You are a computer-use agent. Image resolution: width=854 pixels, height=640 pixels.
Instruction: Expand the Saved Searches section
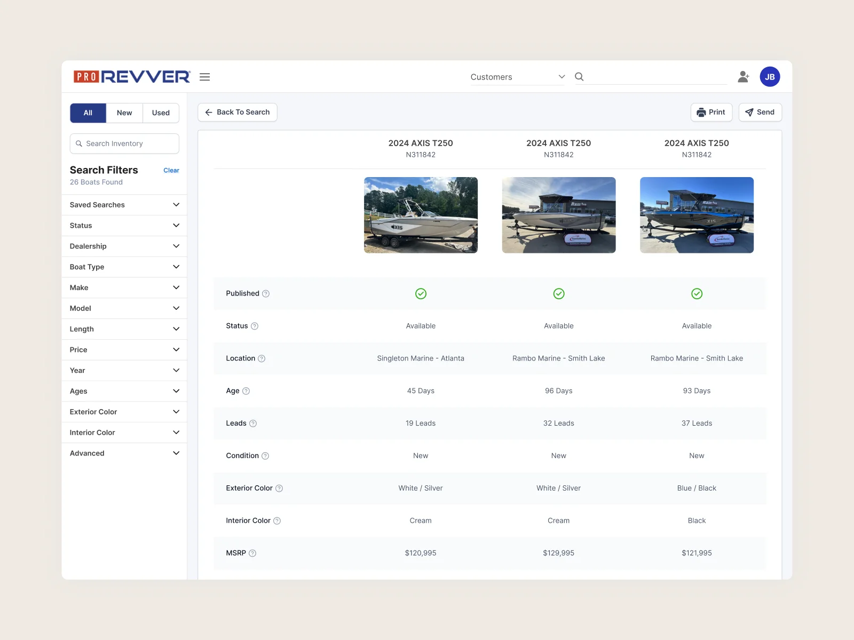pyautogui.click(x=124, y=205)
